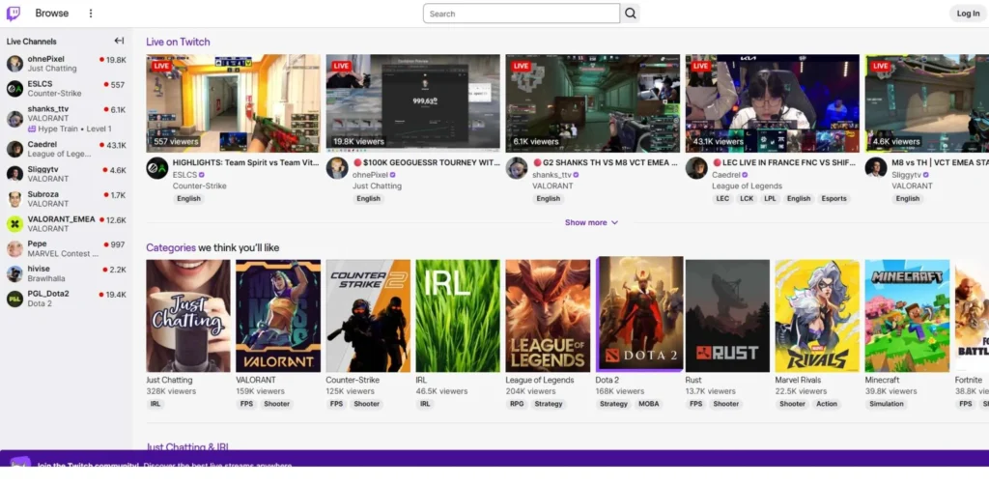Open Just Chatting & IRL heading
The image size is (989, 486).
pos(187,446)
